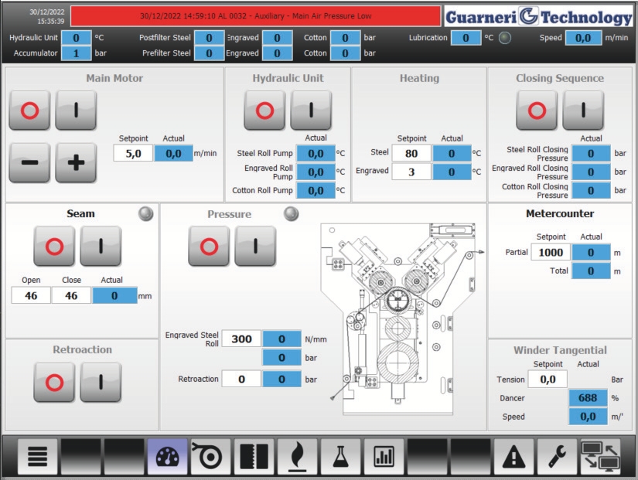Open the wrench maintenance settings icon
The height and width of the screenshot is (480, 638).
(x=558, y=456)
